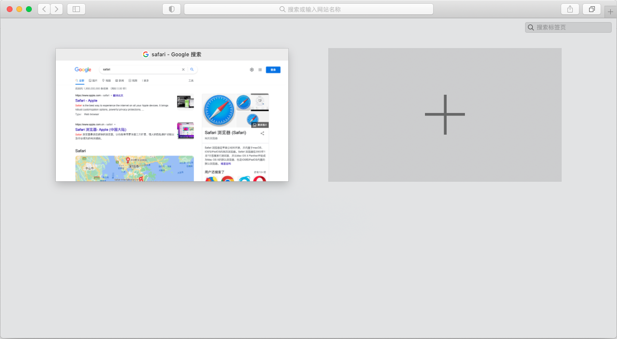
Task: Click the magnifier icon in address bar
Action: [x=283, y=9]
